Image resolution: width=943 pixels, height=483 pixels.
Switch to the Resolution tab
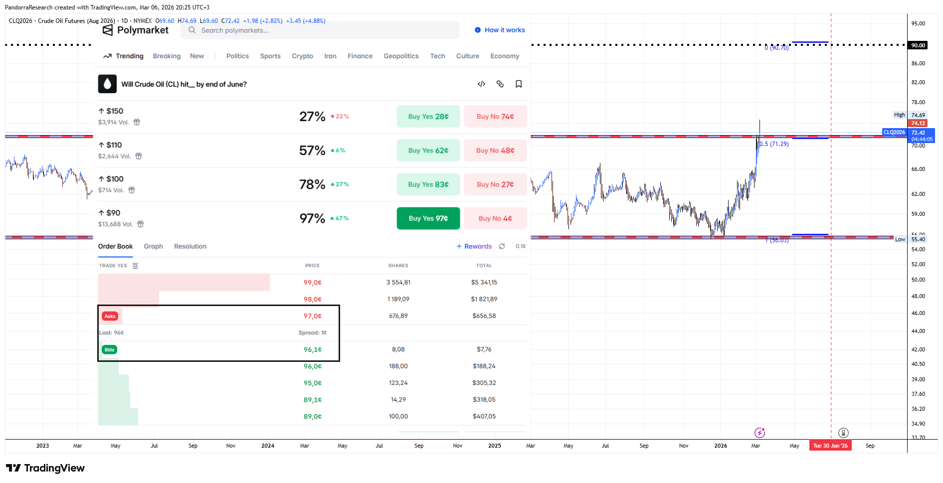[190, 246]
